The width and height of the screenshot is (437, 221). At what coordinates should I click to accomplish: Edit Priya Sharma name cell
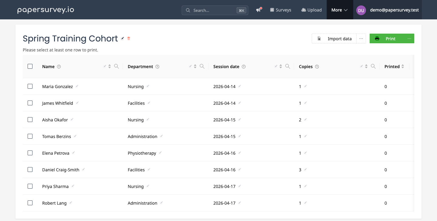pos(73,186)
